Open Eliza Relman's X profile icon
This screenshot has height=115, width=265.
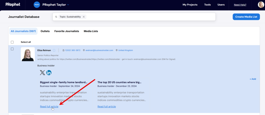(42, 73)
